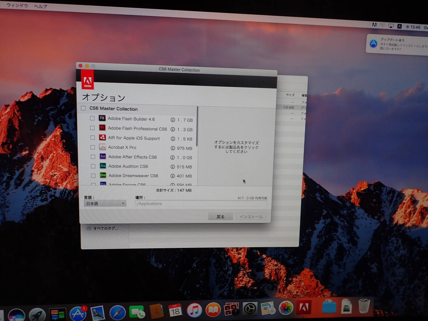Open info icon for Acrobat X Pro
The height and width of the screenshot is (321, 428).
173,148
